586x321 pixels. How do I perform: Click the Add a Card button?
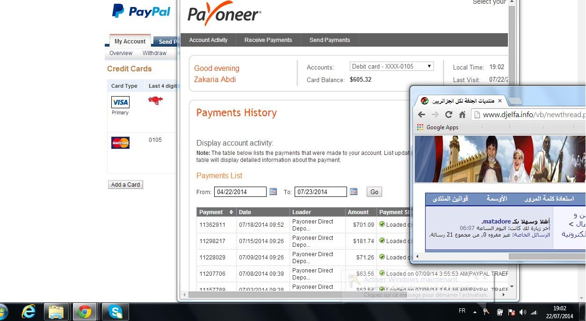(125, 185)
